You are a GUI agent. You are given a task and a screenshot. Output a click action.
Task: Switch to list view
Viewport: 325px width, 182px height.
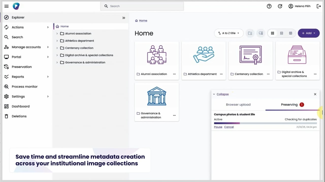pyautogui.click(x=281, y=33)
